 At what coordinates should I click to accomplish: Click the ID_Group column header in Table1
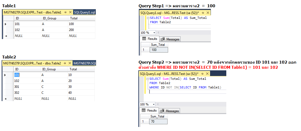[54, 18]
